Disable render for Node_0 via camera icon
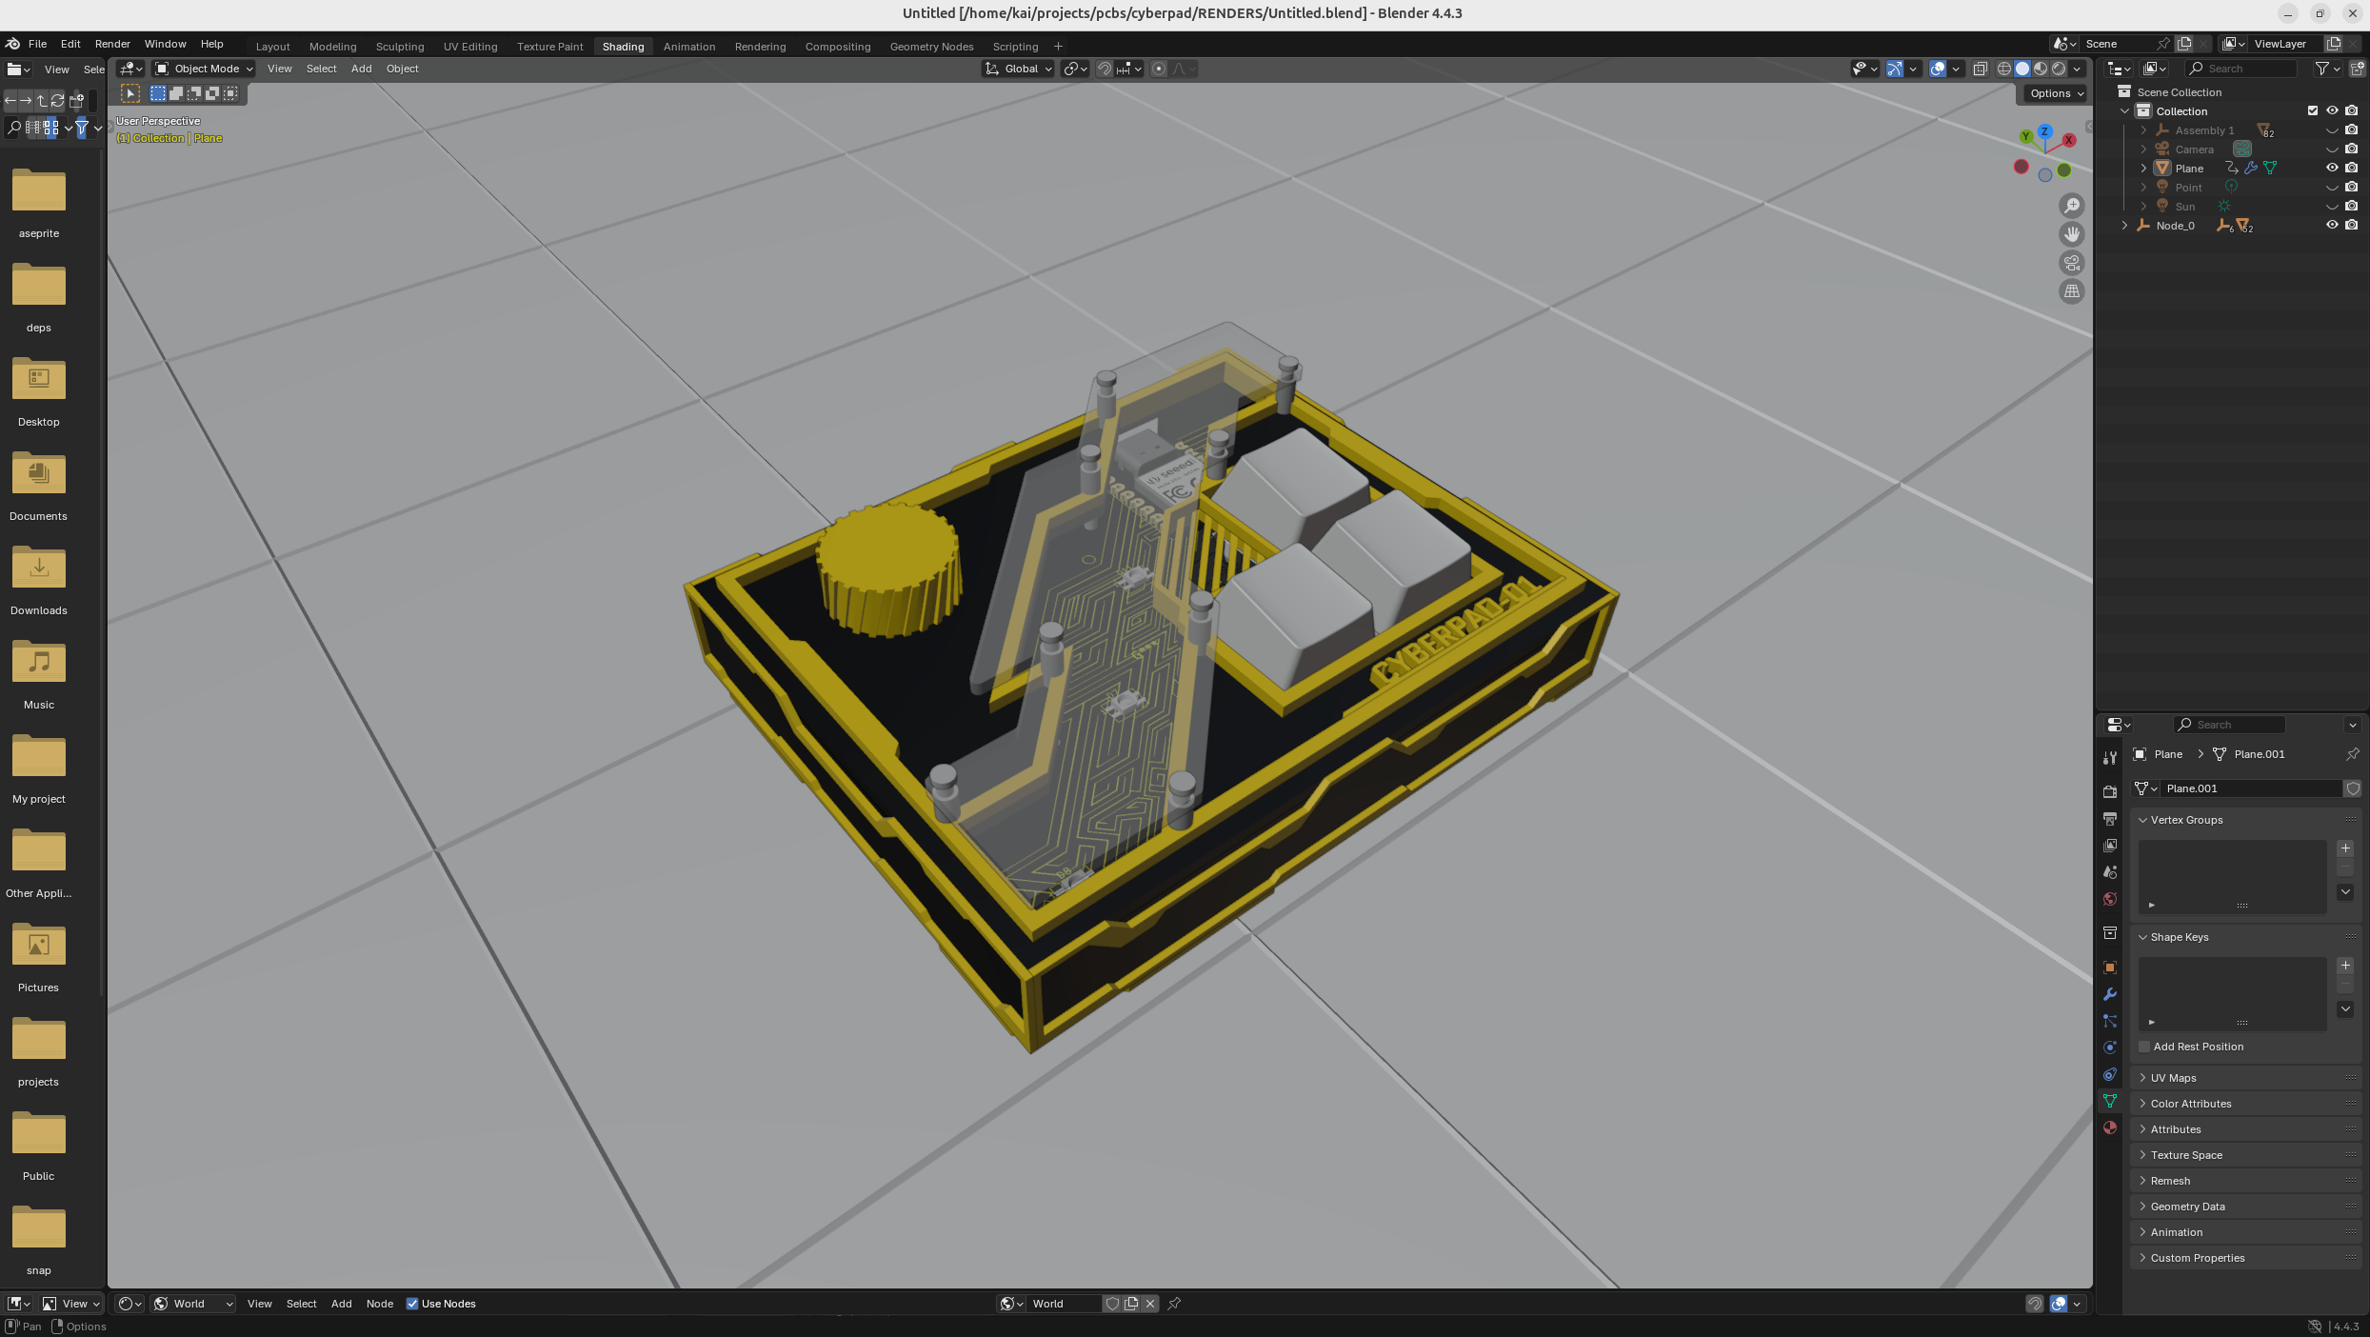The width and height of the screenshot is (2370, 1337). click(x=2351, y=225)
